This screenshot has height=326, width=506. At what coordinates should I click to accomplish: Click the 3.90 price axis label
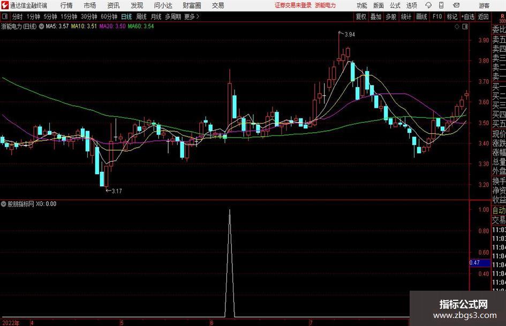point(484,40)
